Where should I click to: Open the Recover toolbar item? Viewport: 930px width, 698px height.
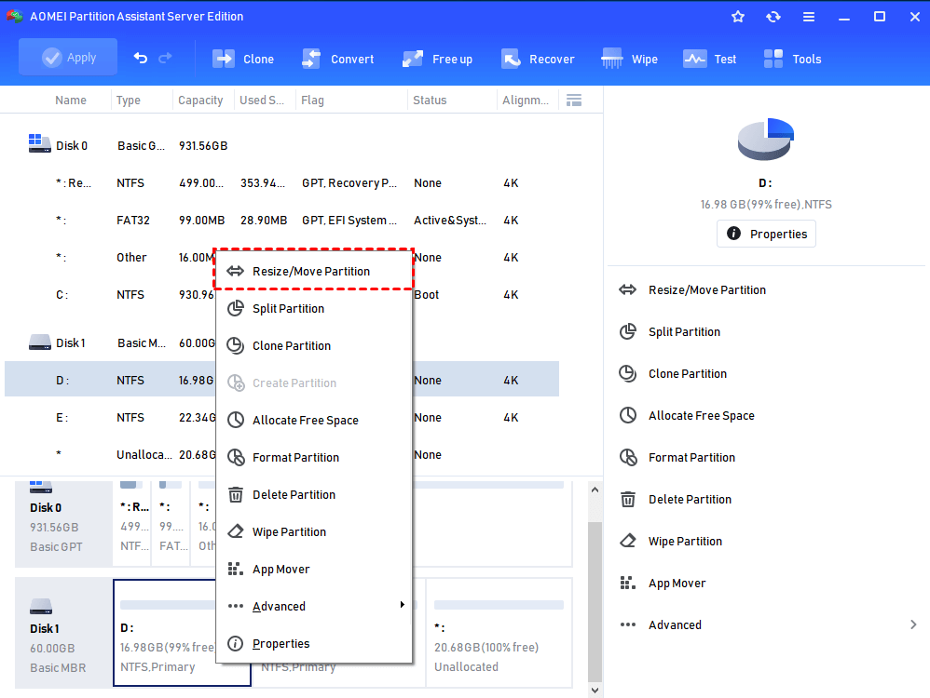tap(538, 59)
